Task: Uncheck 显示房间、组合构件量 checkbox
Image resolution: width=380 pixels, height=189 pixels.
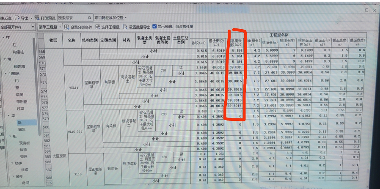Action: [154, 26]
